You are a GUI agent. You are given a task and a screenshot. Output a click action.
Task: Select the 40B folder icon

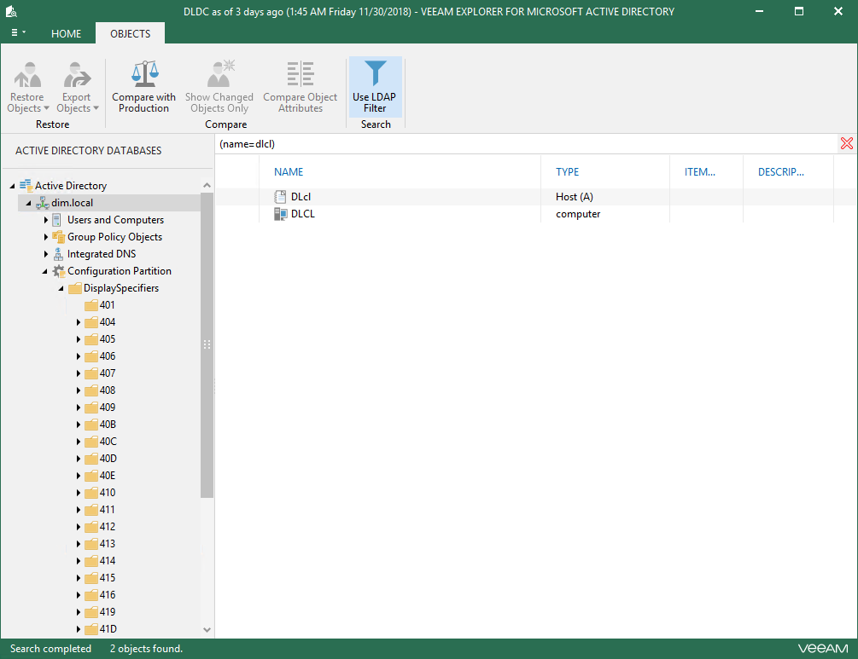(91, 425)
